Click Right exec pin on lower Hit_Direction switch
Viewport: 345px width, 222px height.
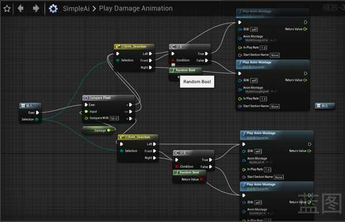155,158
